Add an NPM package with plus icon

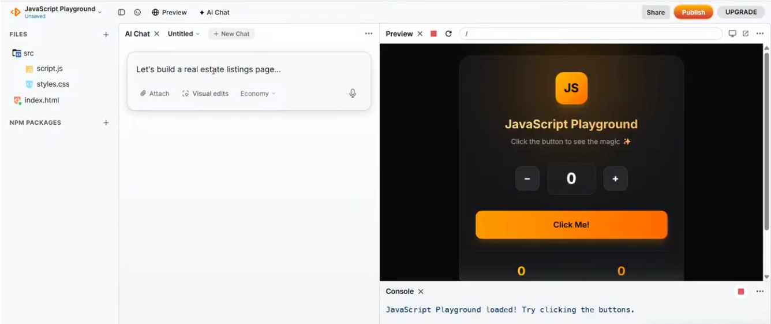pyautogui.click(x=106, y=122)
